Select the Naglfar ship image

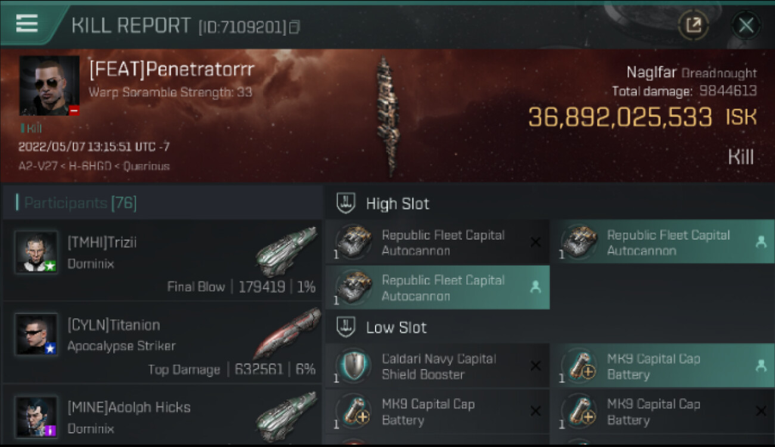(386, 116)
